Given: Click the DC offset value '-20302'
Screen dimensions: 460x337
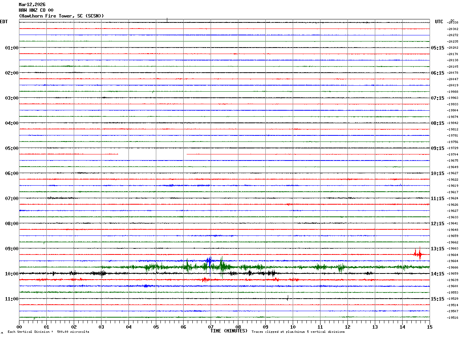Looking at the screenshot, I should pyautogui.click(x=453, y=29).
